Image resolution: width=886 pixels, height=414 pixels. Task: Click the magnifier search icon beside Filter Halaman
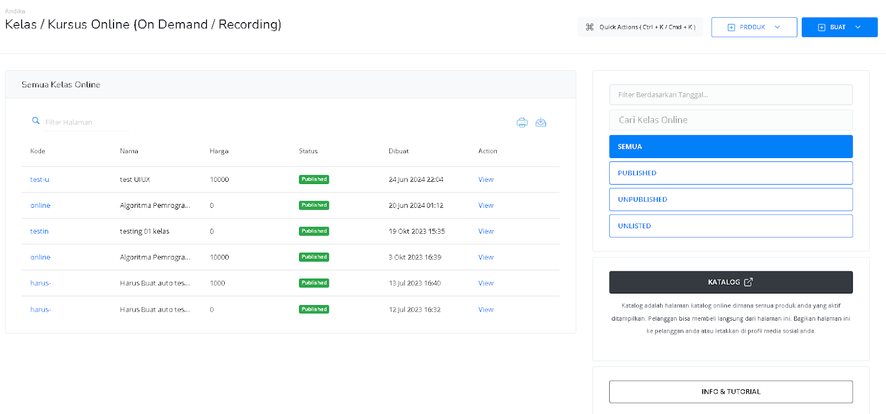[x=36, y=120]
